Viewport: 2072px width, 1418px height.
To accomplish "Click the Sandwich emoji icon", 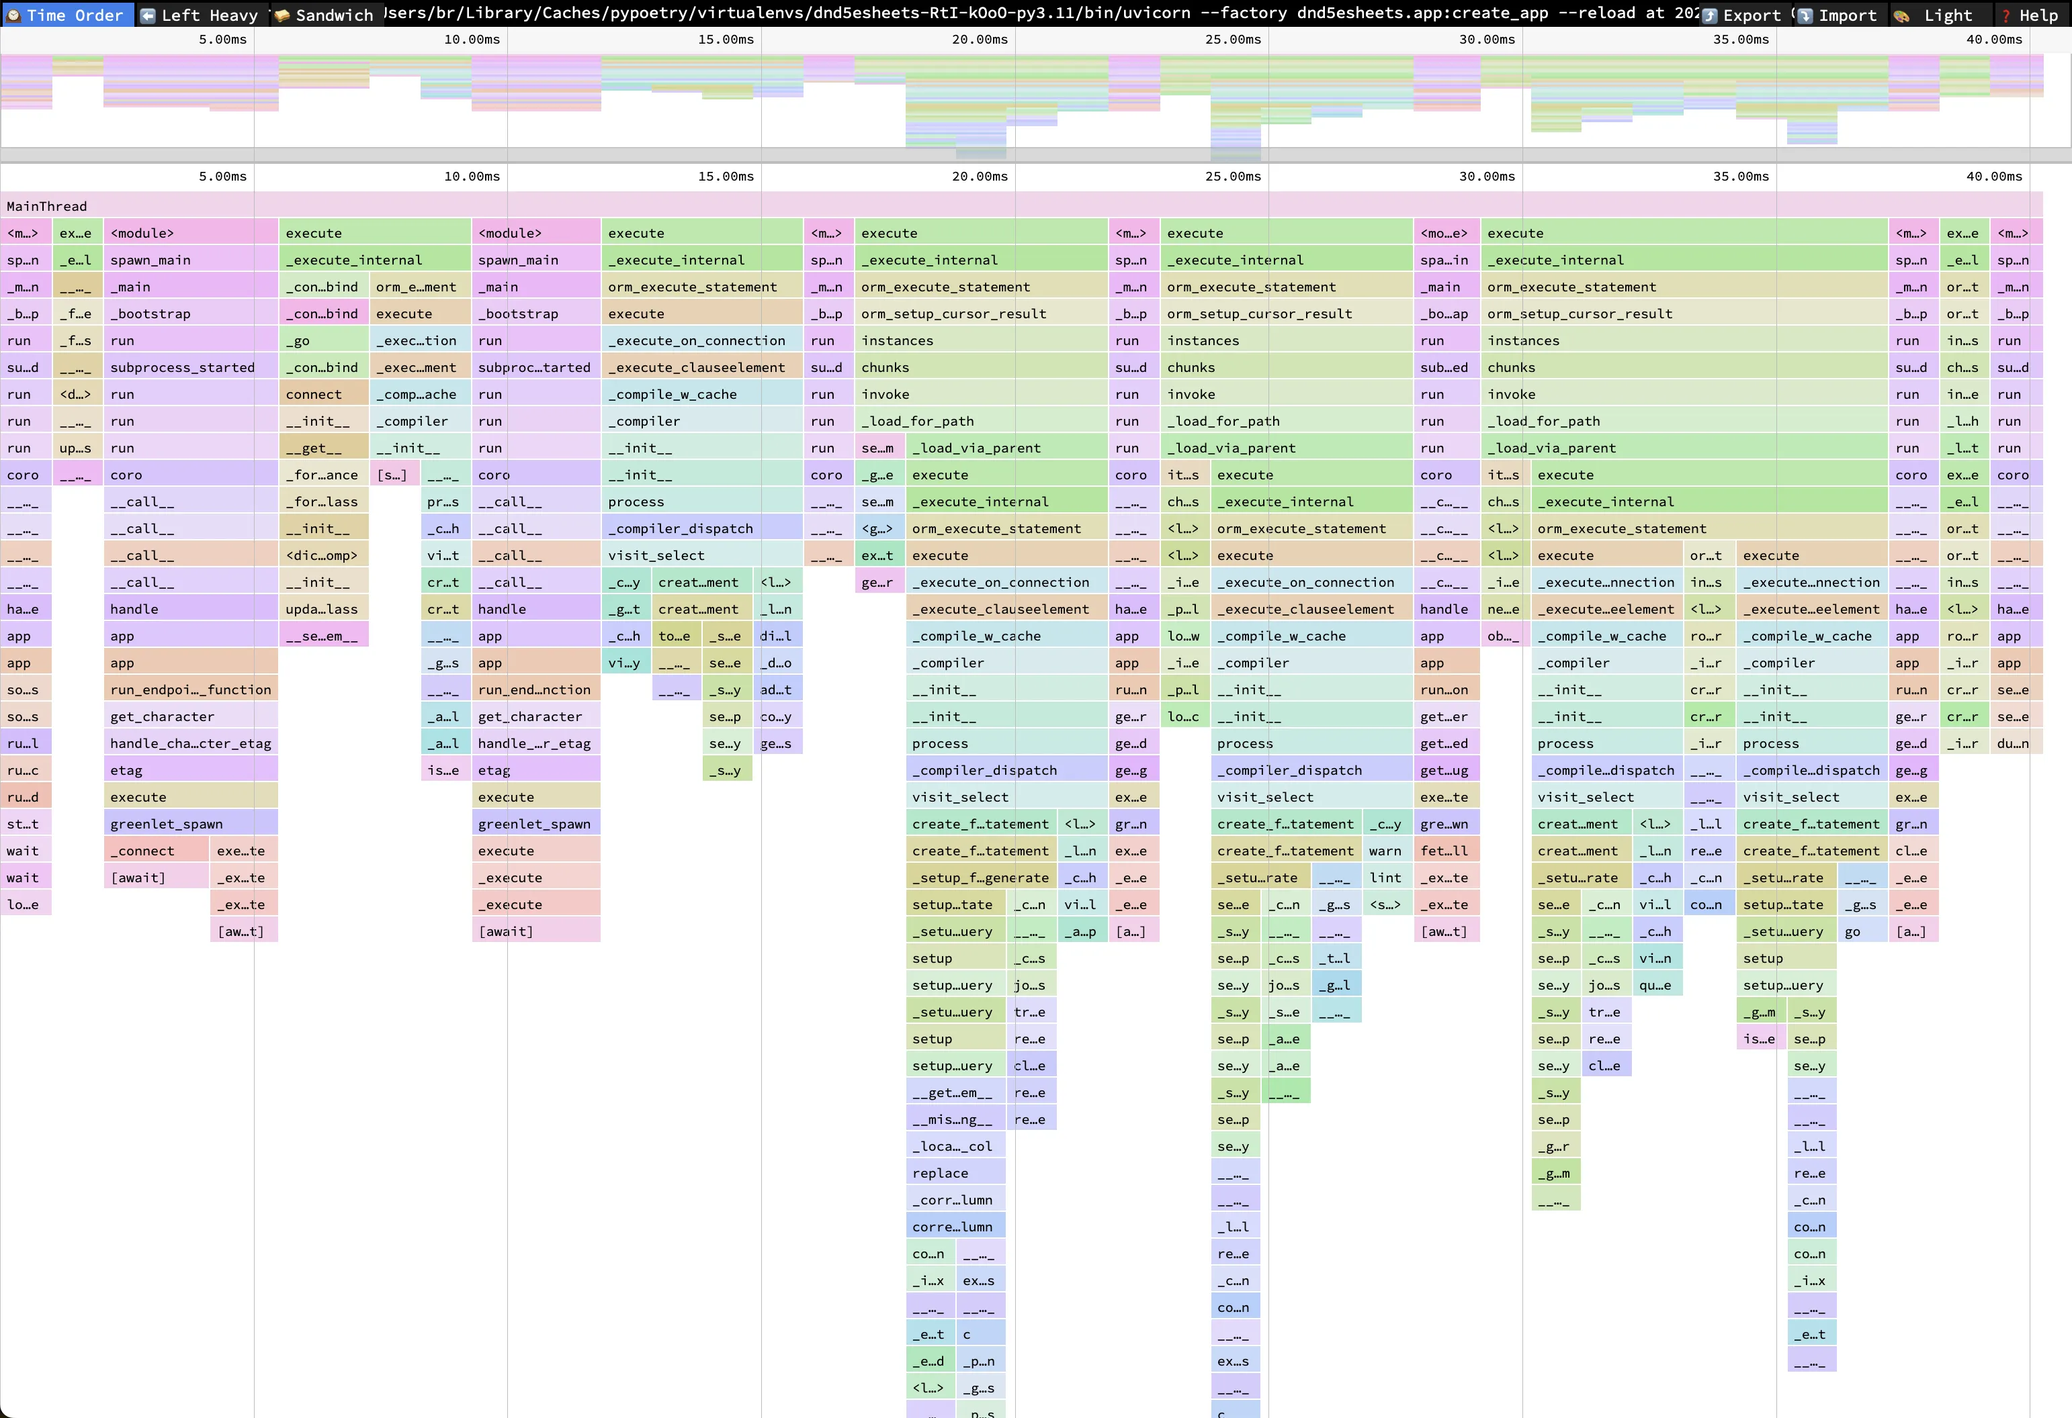I will click(x=282, y=15).
